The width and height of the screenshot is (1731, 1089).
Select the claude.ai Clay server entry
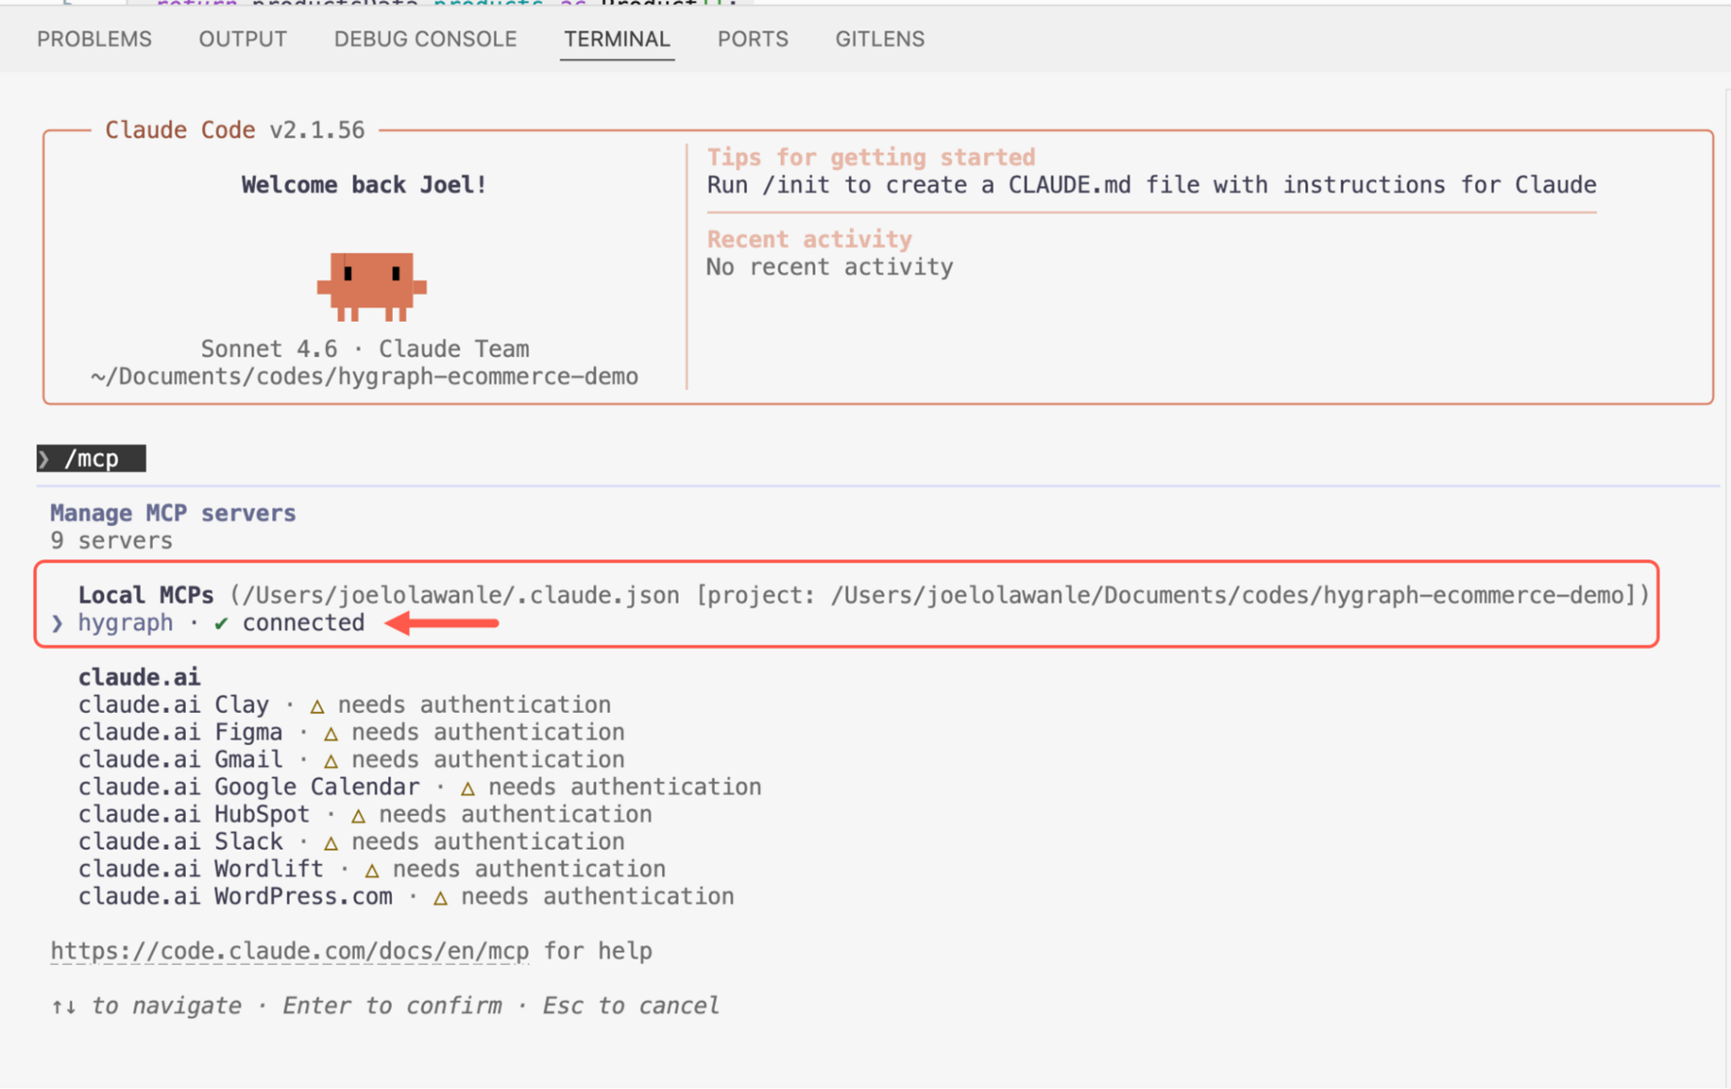(173, 705)
